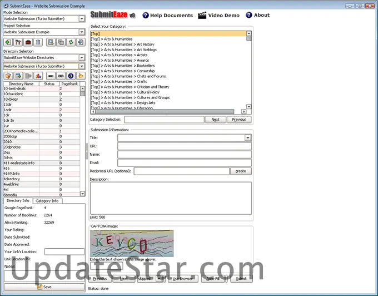Click the URL input field

pos(185,146)
